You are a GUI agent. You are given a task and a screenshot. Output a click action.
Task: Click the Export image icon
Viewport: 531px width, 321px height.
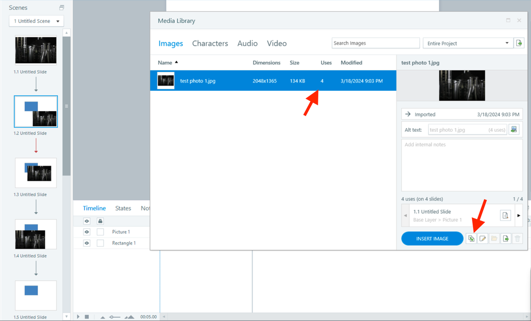click(505, 239)
